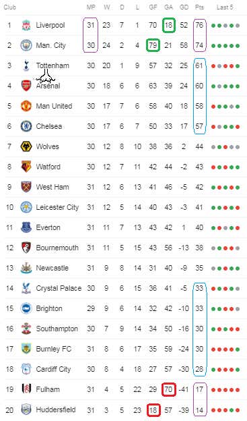Click the Chelsea lion crest

coord(26,126)
